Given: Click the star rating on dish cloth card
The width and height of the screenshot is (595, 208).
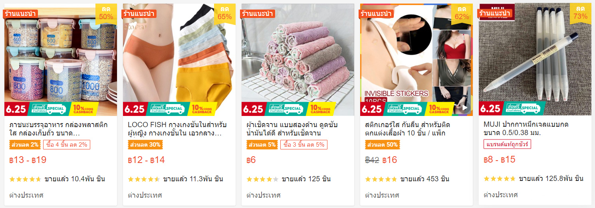Looking at the screenshot, I should [x=262, y=179].
